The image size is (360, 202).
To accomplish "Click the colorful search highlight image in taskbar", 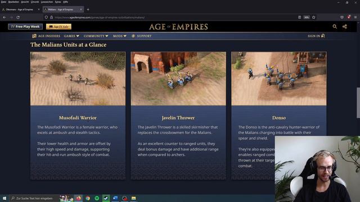I will coord(66,198).
